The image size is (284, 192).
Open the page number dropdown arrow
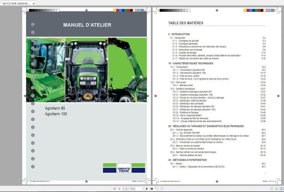click(143, 189)
